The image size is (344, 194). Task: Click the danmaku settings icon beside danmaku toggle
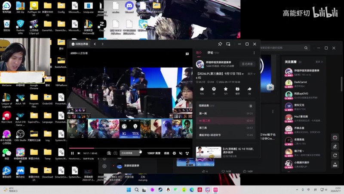(x=115, y=153)
